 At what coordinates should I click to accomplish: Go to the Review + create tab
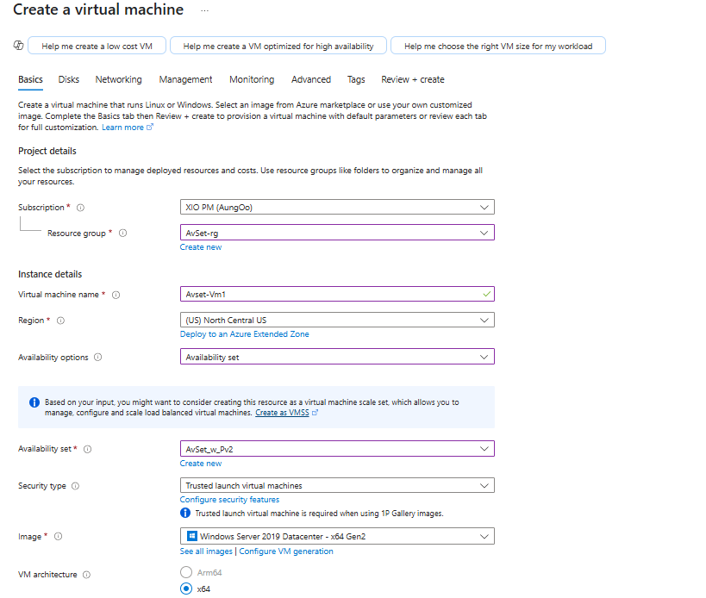413,79
